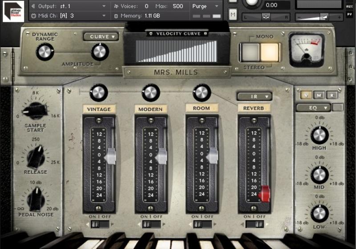Click the VU meter display

point(307,50)
